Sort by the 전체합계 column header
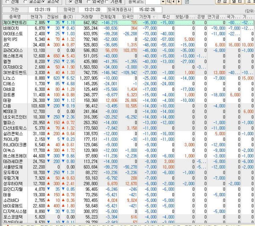 (x=108, y=17)
